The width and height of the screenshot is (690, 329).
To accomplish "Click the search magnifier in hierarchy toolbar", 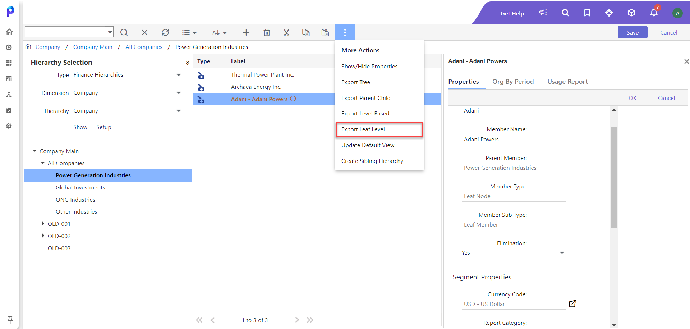I will 124,32.
